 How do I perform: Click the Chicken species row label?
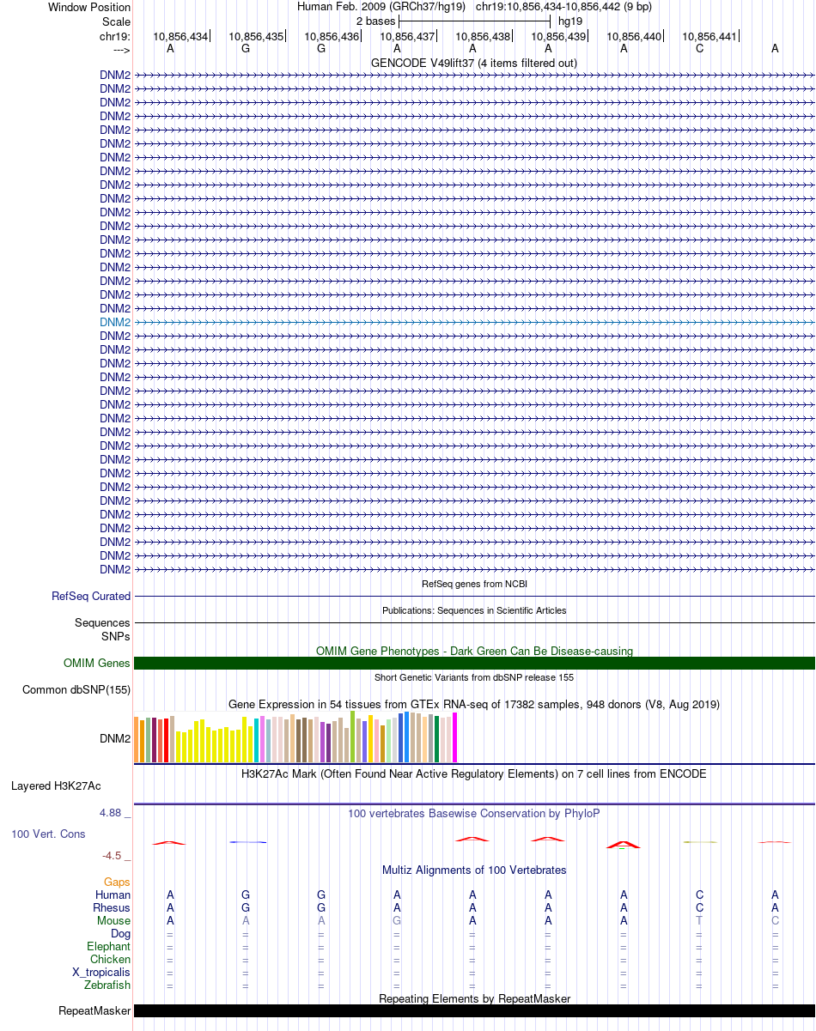[111, 959]
